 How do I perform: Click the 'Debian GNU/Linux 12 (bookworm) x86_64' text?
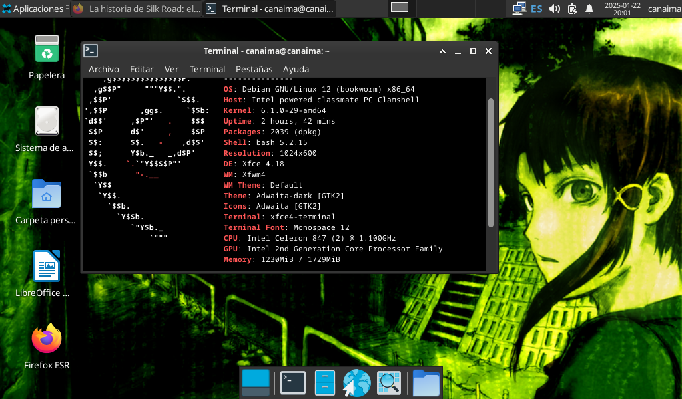click(x=328, y=89)
